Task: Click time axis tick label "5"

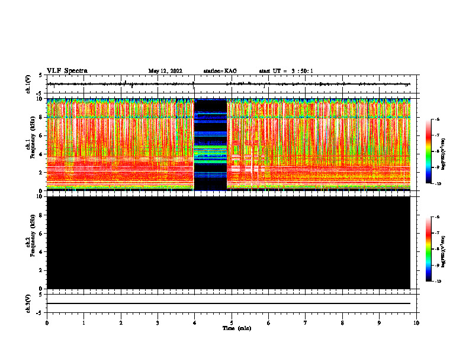Action: point(232,323)
